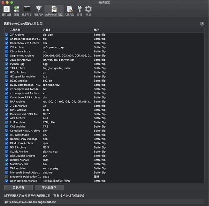
Task: Enable the Electronic Publication epub checkbox
Action: pyautogui.click(x=7, y=177)
